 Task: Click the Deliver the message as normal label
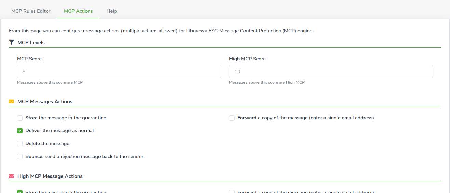(x=59, y=131)
